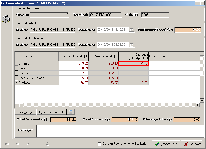Click the Cancelar button
Image resolution: width=206 pixels, height=149 pixels.
(192, 144)
